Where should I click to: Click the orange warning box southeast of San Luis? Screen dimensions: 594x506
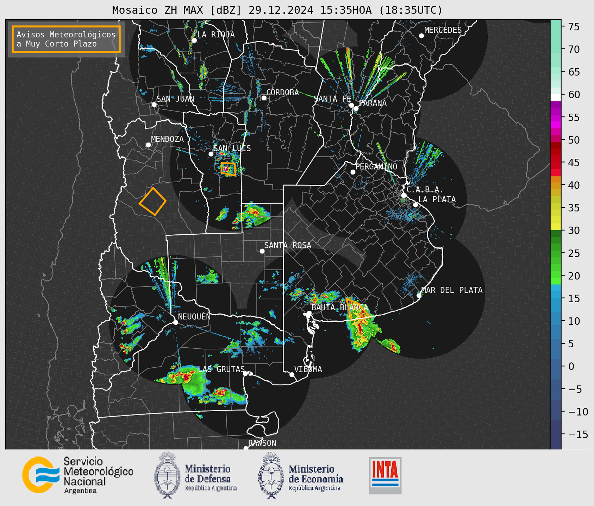(228, 169)
